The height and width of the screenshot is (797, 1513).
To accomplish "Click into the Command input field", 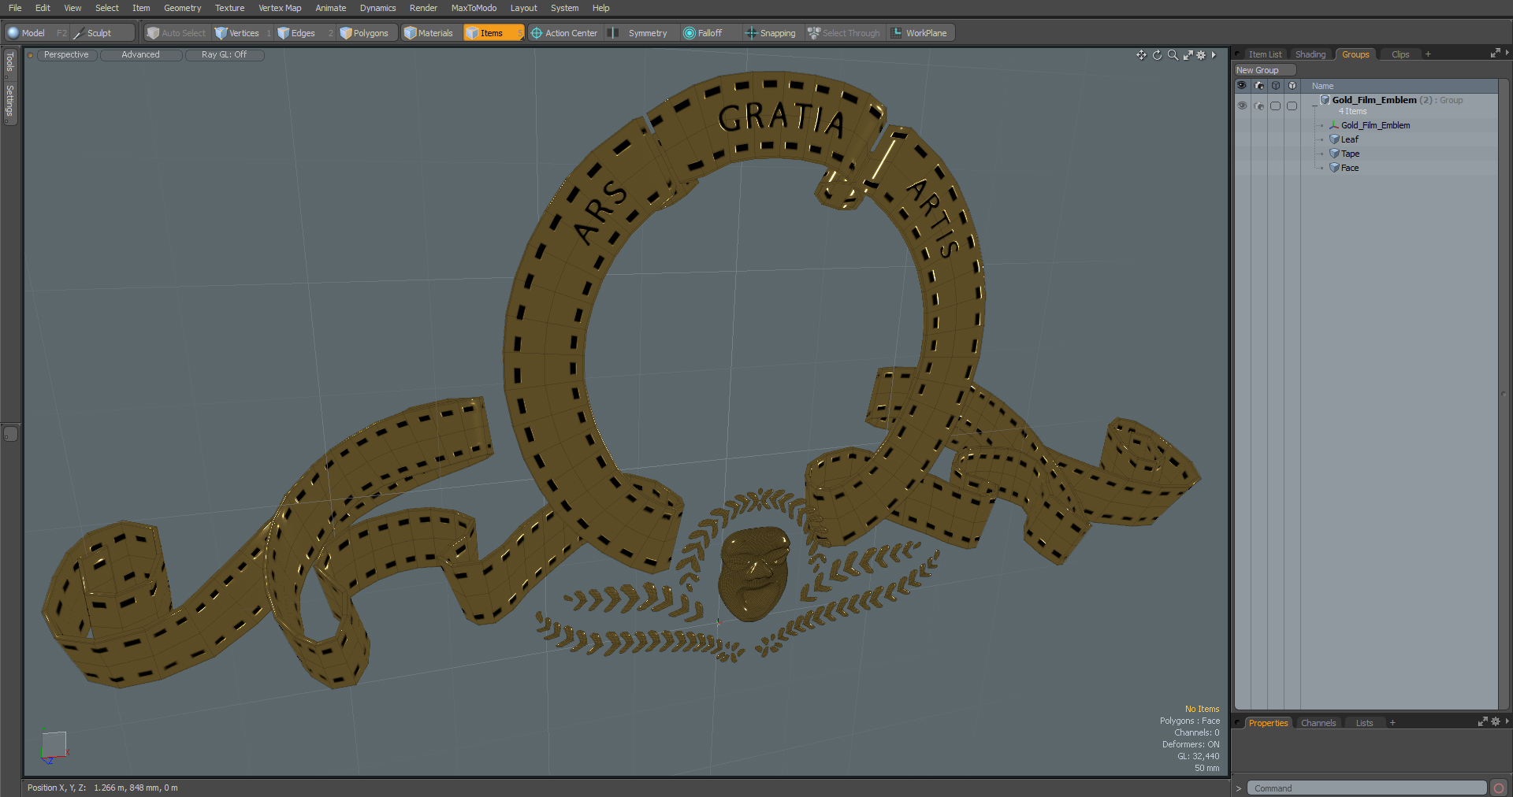I will 1366,788.
